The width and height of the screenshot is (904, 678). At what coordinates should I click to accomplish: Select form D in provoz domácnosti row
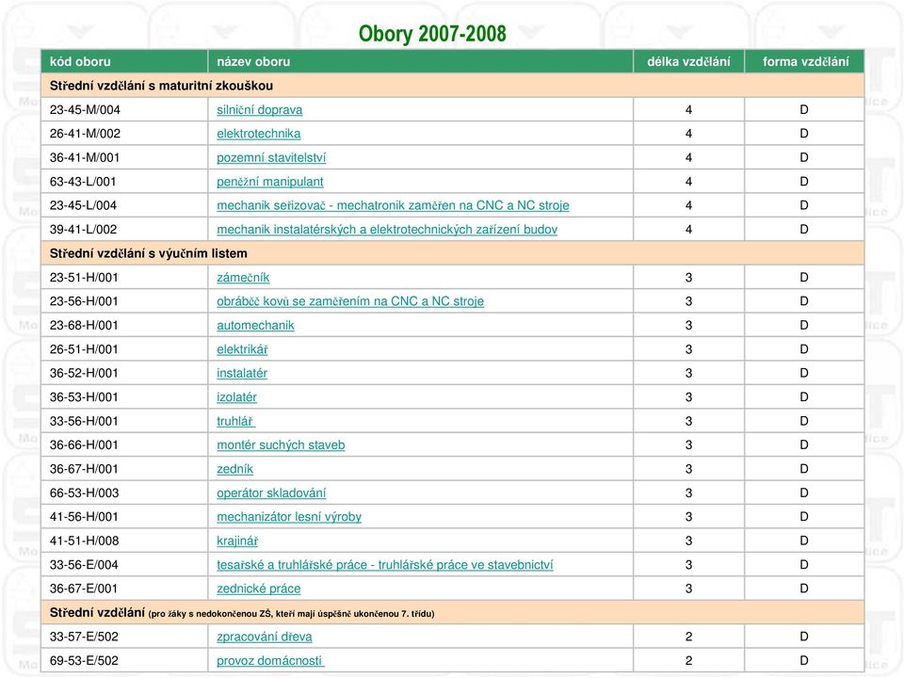(x=804, y=661)
